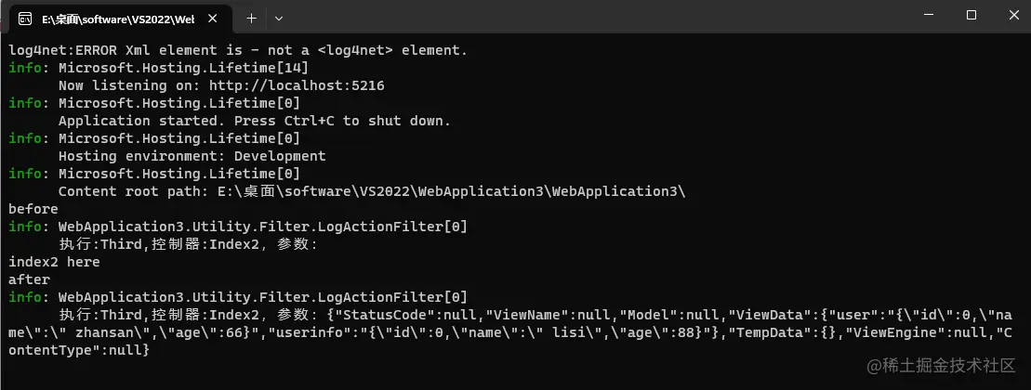This screenshot has height=390, width=1031.
Task: Open the http://localhost:5216 URL
Action: tap(297, 85)
